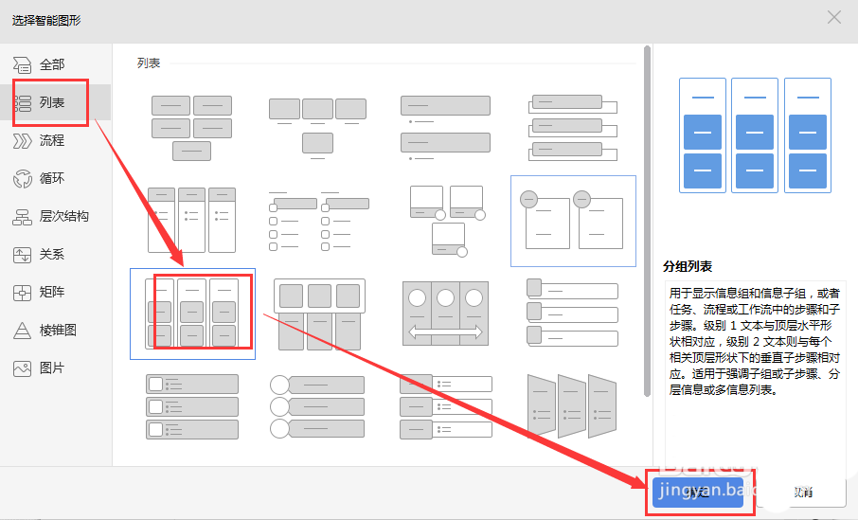This screenshot has width=858, height=520.
Task: Click the 图片 image icon
Action: (22, 368)
